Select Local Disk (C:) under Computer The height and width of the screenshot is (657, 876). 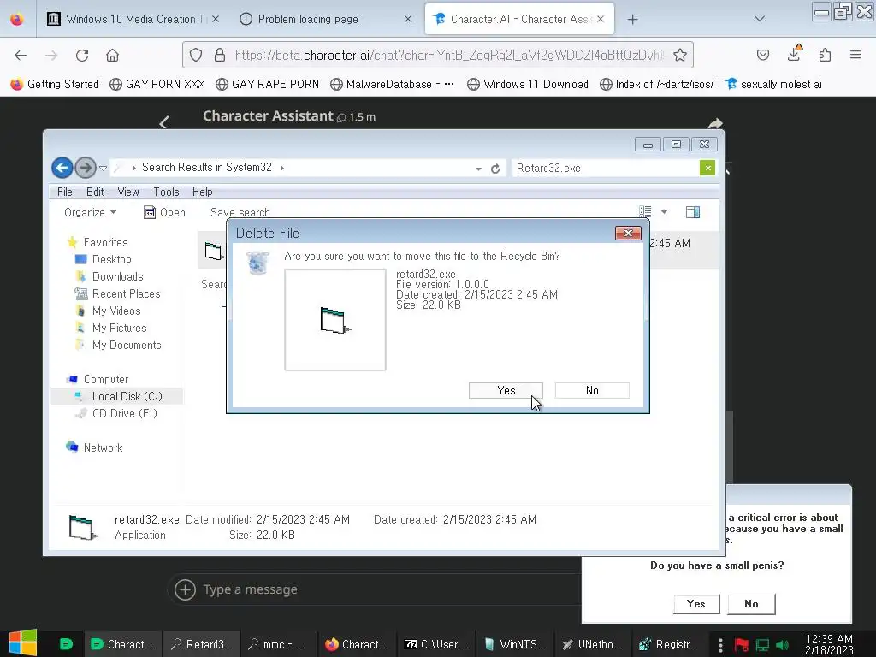pyautogui.click(x=127, y=396)
